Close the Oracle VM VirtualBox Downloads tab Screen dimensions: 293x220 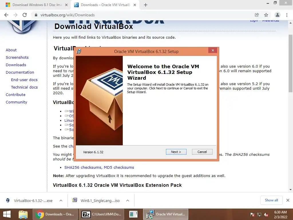135,5
